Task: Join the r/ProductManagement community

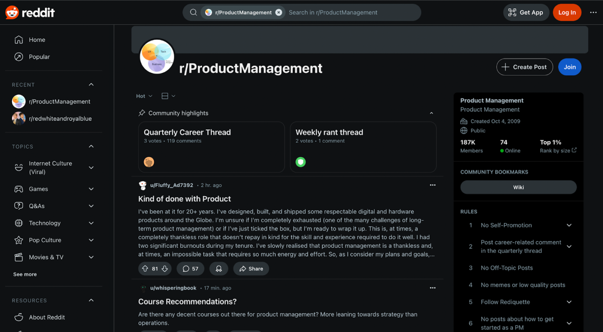Action: 569,67
